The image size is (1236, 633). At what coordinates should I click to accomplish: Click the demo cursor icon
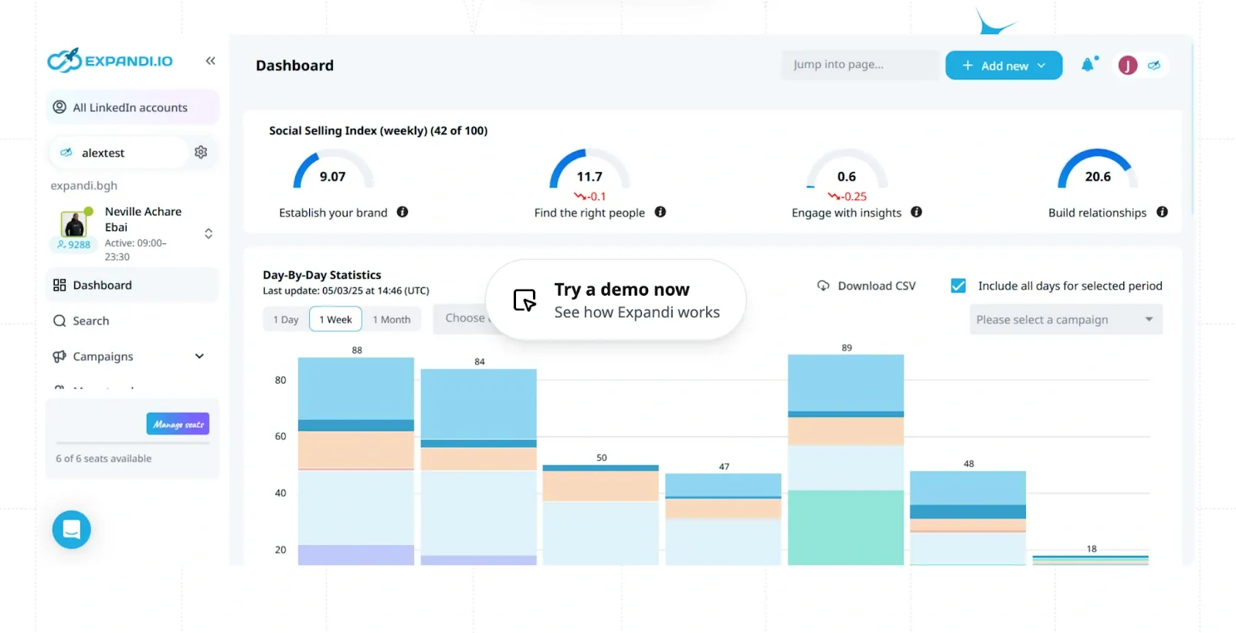pyautogui.click(x=525, y=300)
